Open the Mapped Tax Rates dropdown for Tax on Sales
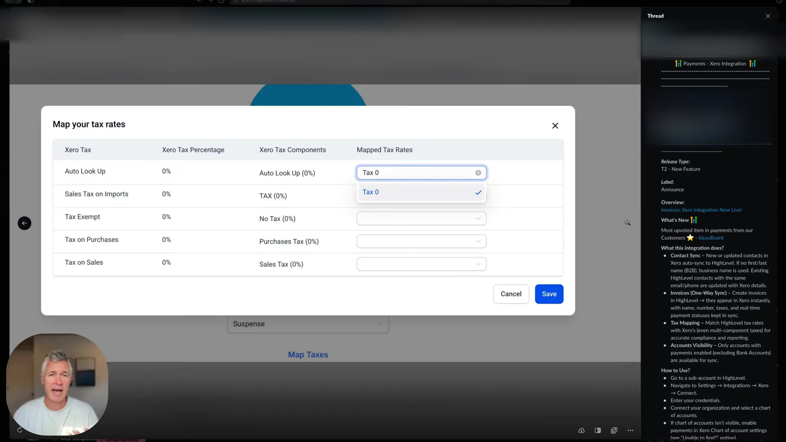This screenshot has height=442, width=786. (x=421, y=264)
